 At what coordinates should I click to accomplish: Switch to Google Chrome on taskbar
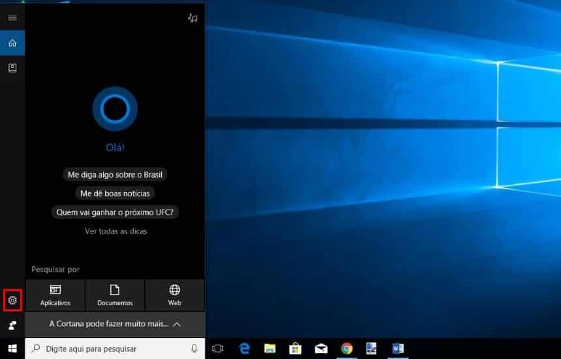346,349
